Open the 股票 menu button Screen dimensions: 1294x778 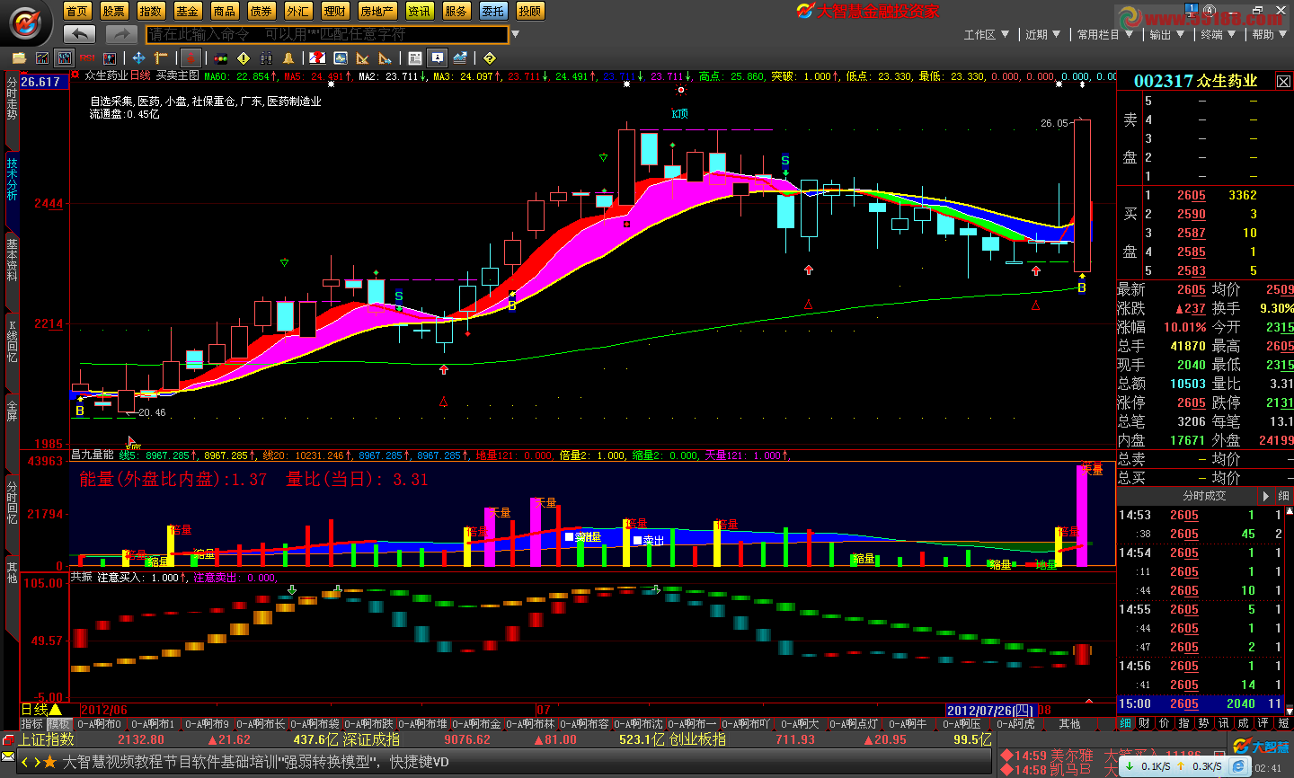[x=114, y=11]
